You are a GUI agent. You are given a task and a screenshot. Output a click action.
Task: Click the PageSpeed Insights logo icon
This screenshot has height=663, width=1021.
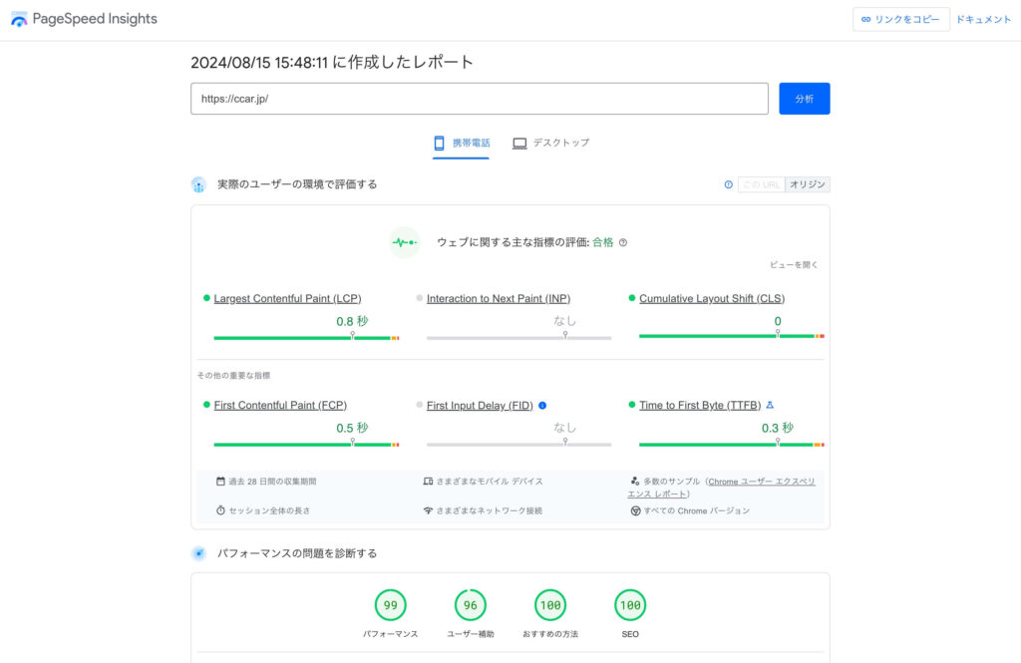(19, 19)
